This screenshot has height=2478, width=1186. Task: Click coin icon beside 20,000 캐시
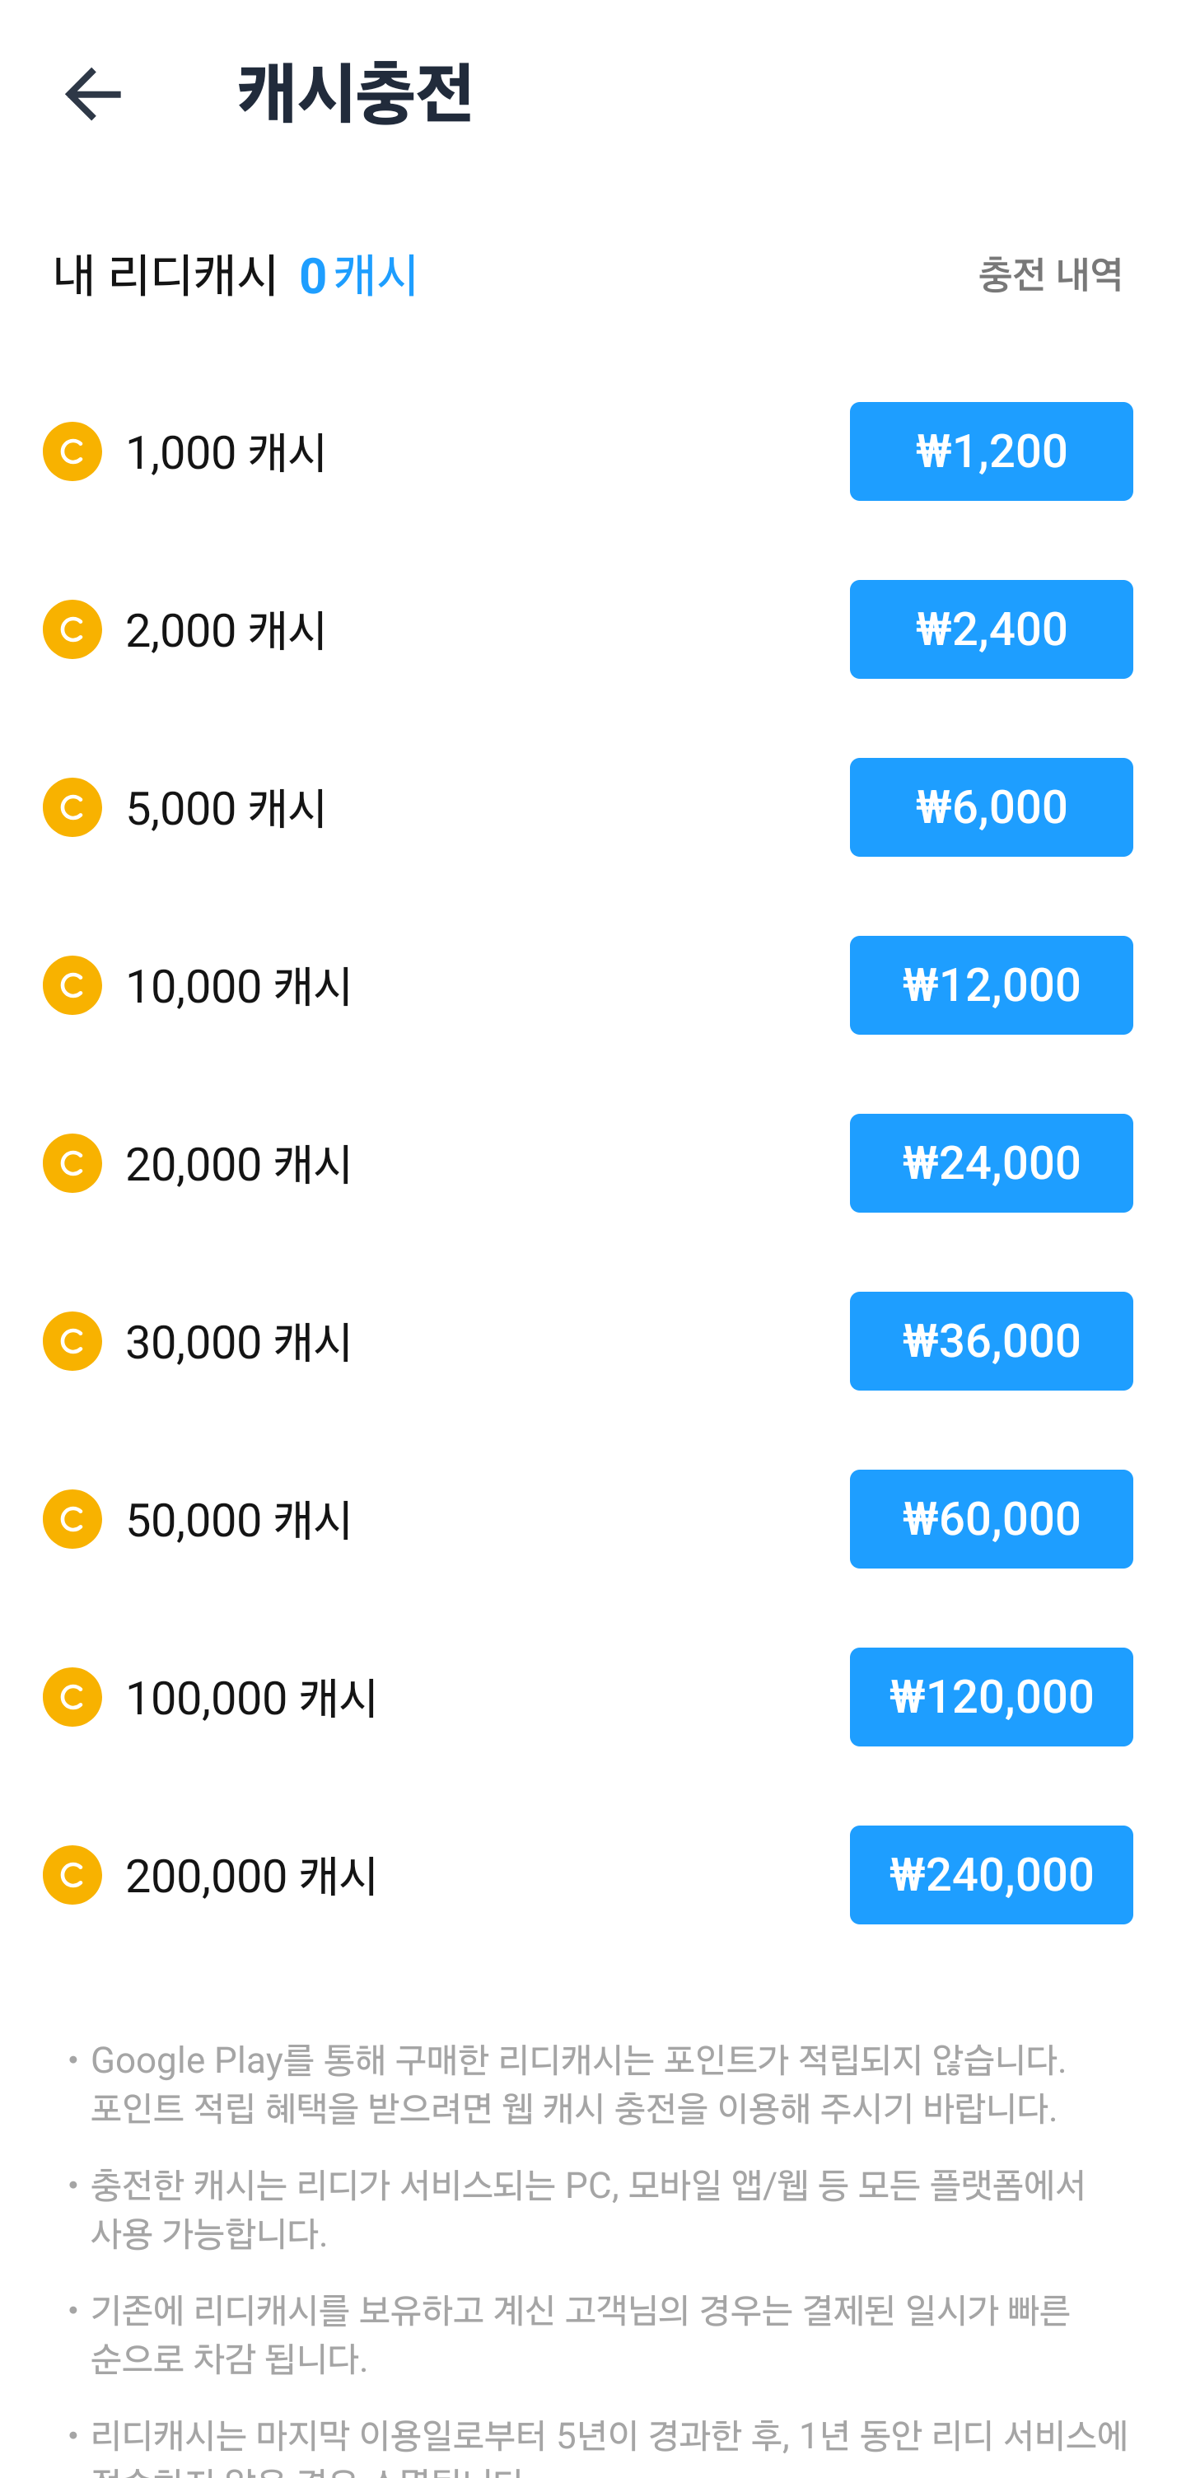point(72,1163)
